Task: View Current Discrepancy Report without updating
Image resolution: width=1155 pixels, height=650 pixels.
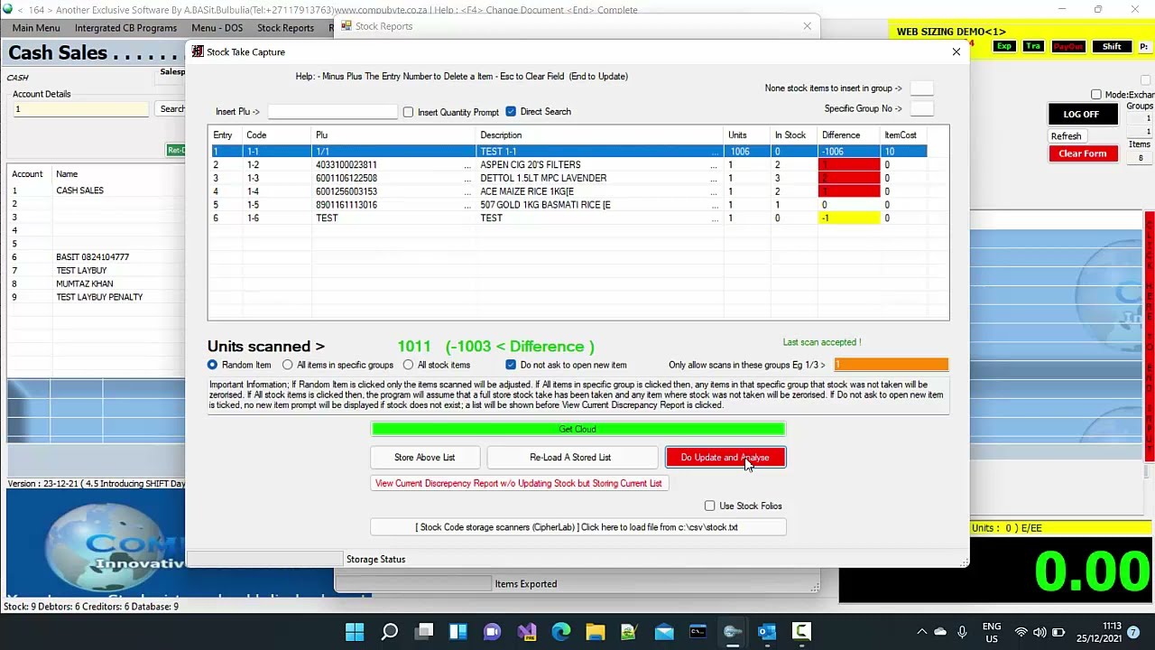Action: [519, 484]
